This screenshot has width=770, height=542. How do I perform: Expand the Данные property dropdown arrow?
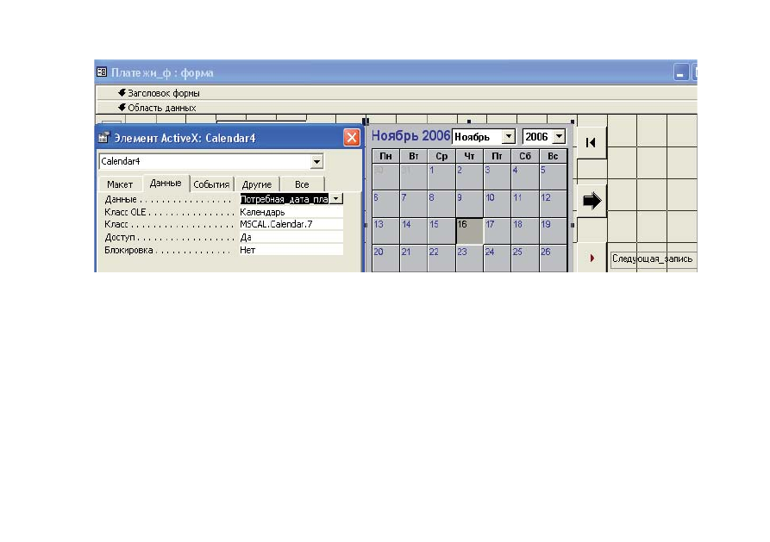tap(336, 199)
